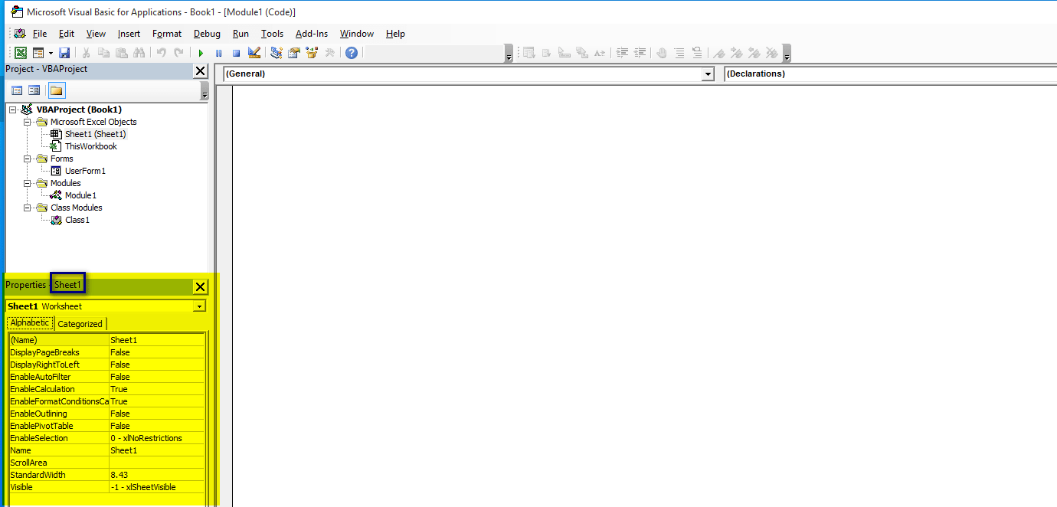Screen dimensions: 1057x507
Task: Click the Comment Block icon
Action: tap(679, 53)
